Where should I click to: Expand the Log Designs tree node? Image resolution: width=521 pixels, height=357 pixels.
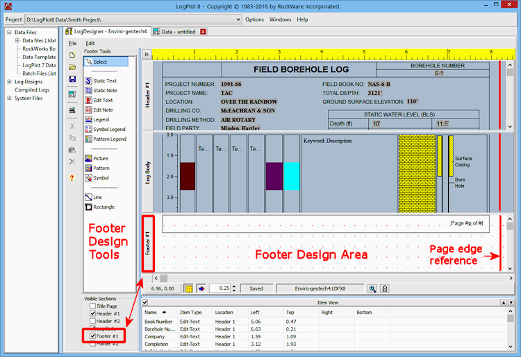(x=9, y=82)
